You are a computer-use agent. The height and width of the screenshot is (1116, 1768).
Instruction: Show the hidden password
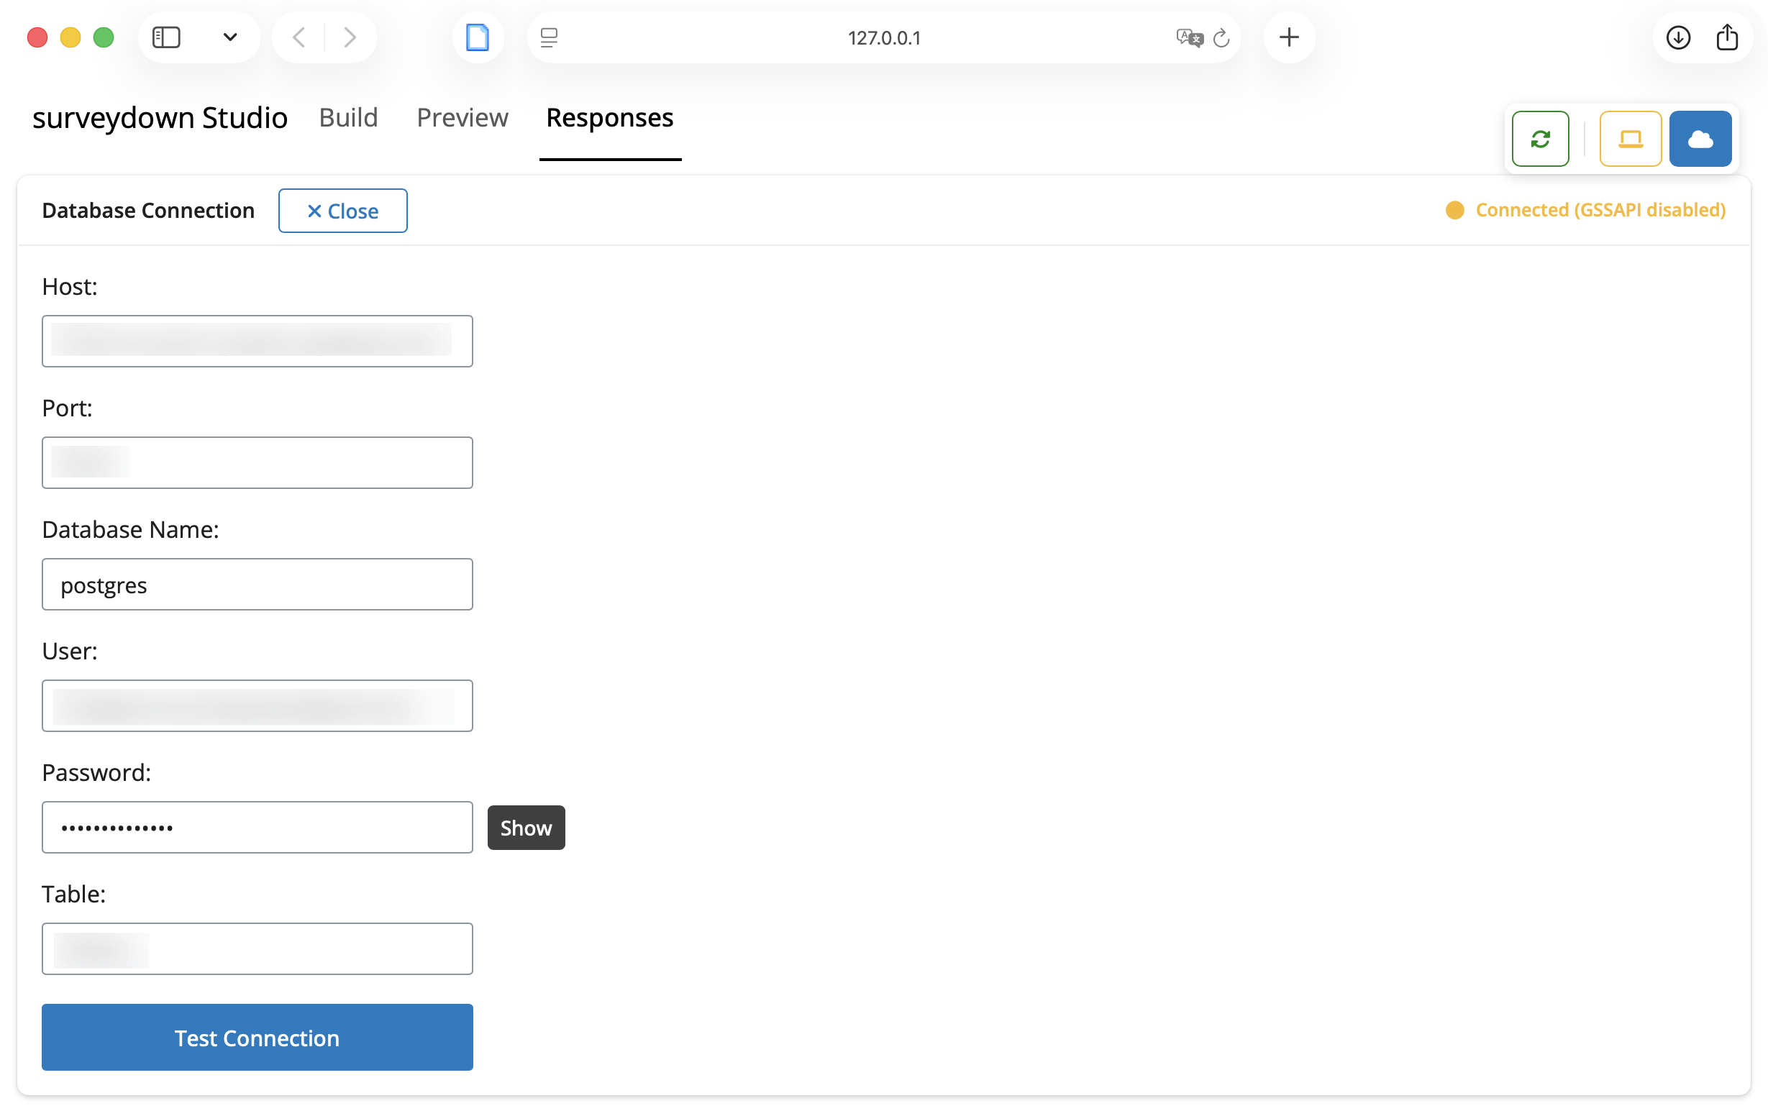tap(526, 828)
